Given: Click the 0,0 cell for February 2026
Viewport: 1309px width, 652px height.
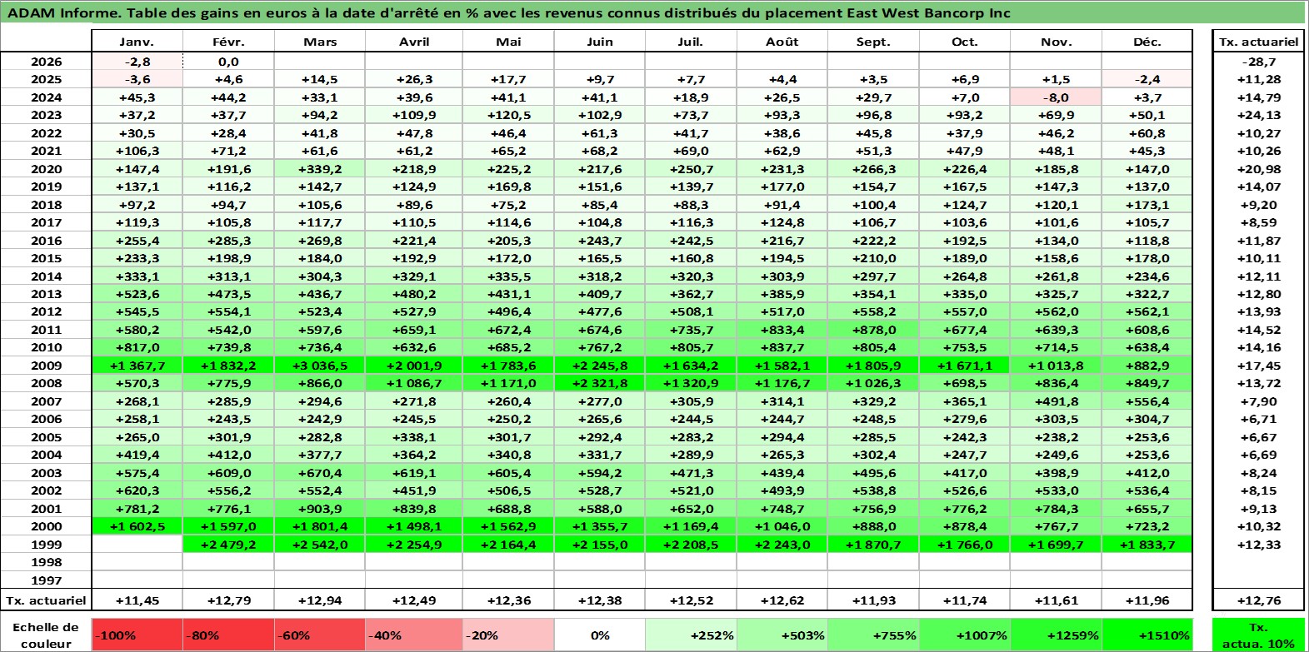Looking at the screenshot, I should pos(228,62).
